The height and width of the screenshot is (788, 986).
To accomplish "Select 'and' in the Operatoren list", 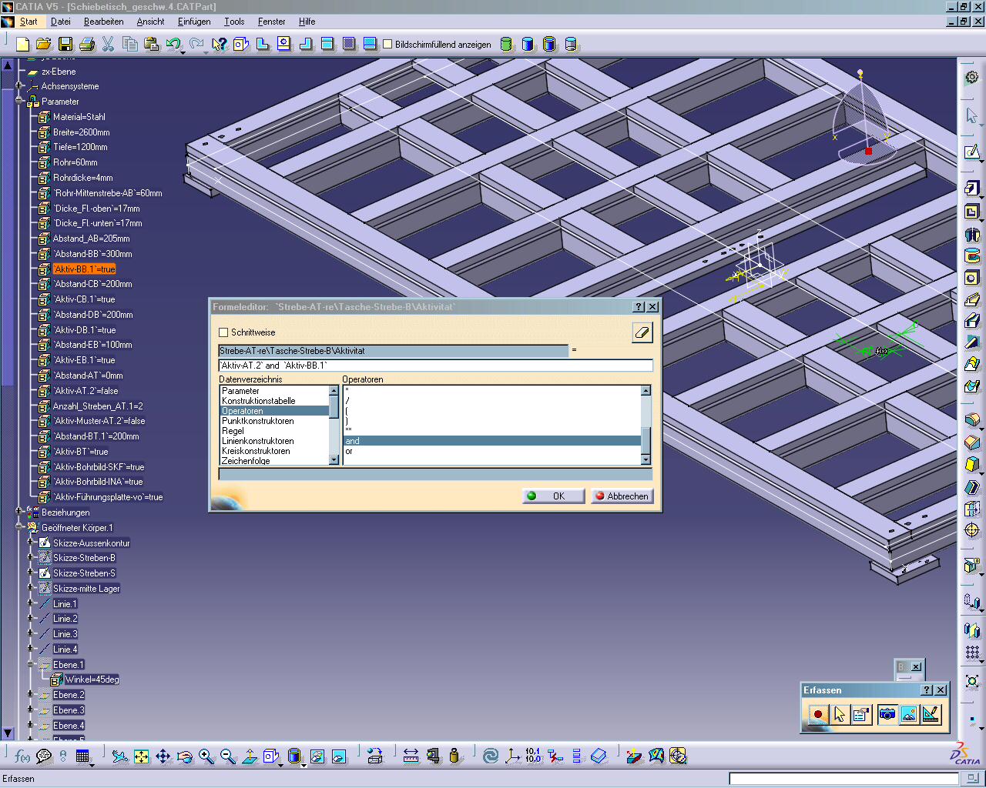I will point(491,441).
